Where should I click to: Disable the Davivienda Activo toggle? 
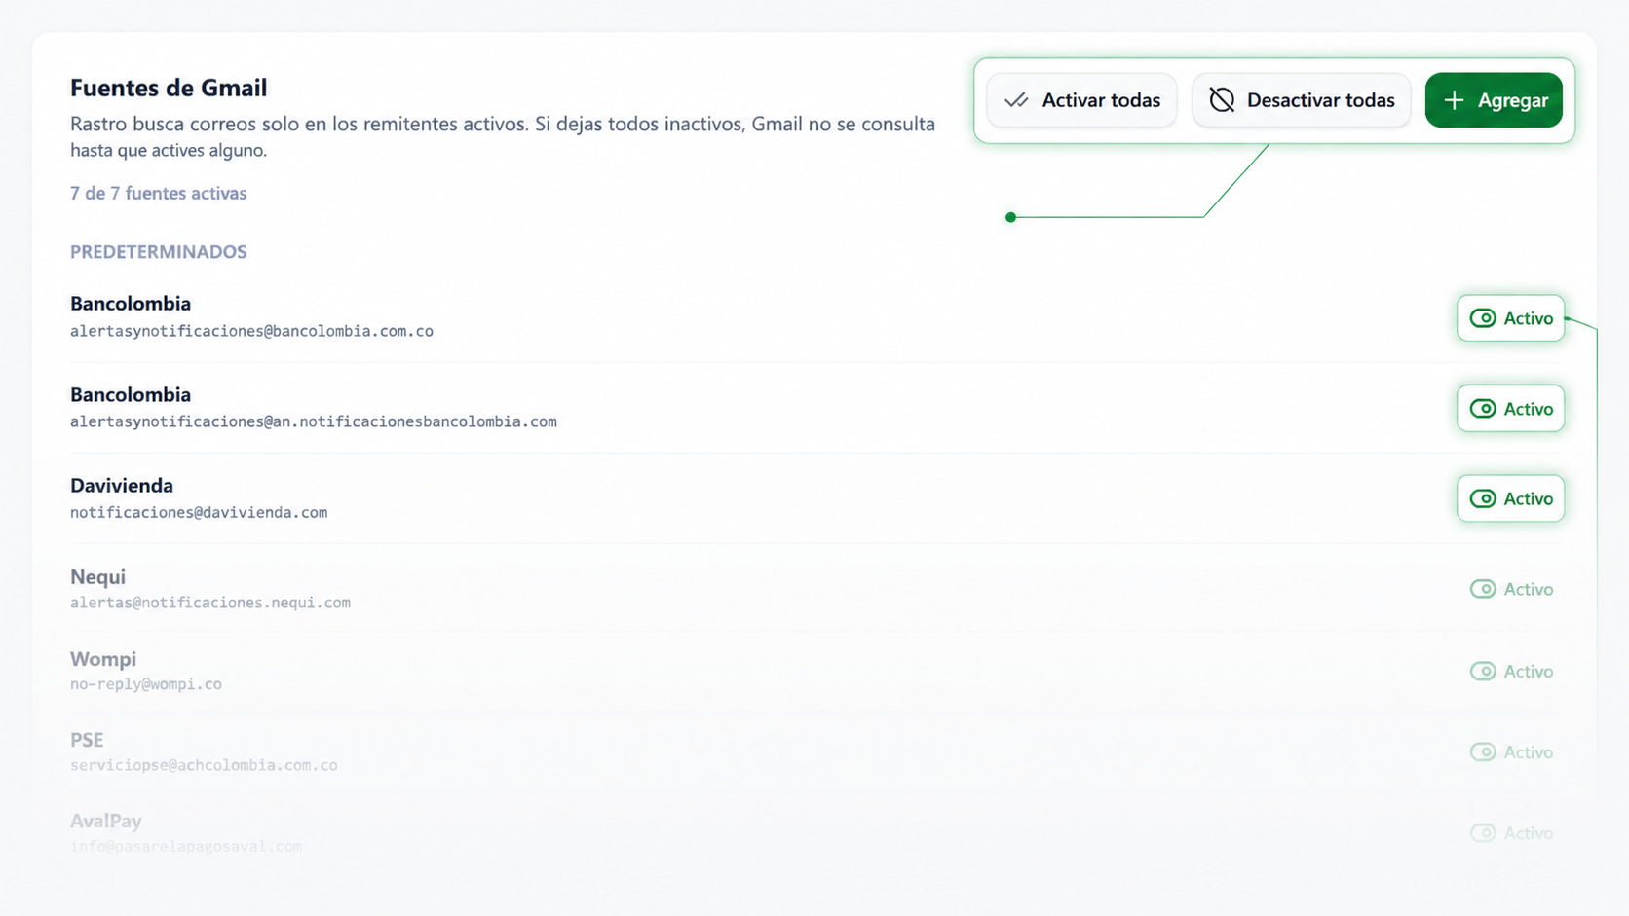click(1511, 498)
